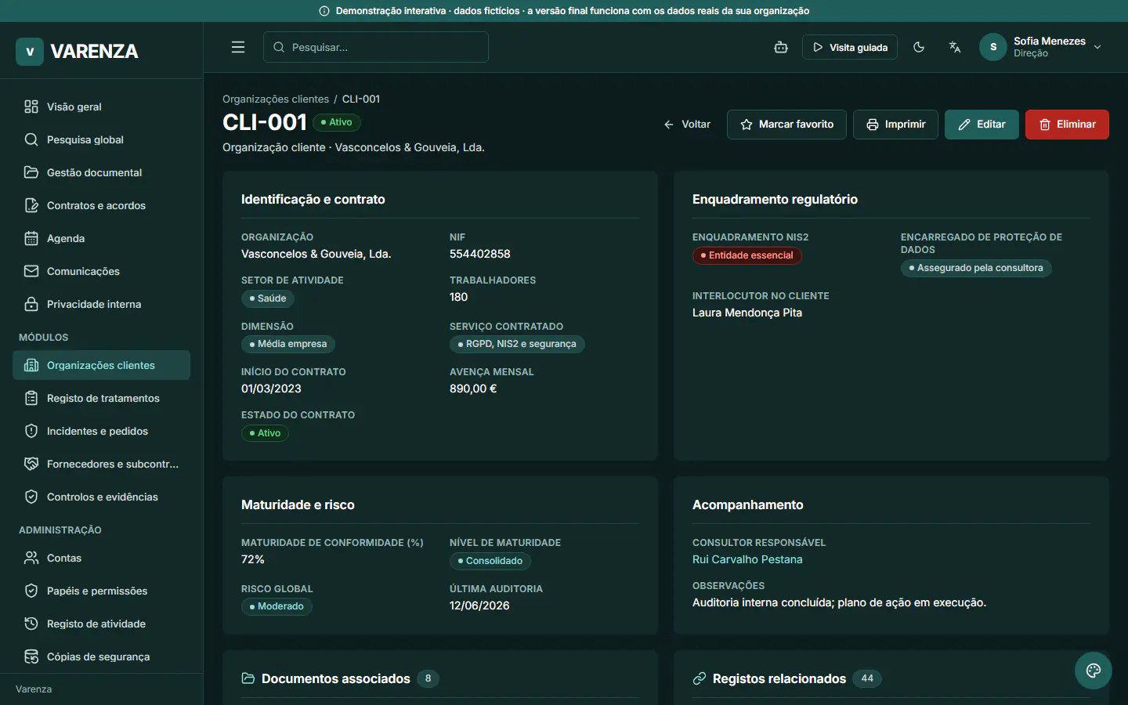Image resolution: width=1128 pixels, height=705 pixels.
Task: Open Sofia Menezes user menu
Action: 1041,47
